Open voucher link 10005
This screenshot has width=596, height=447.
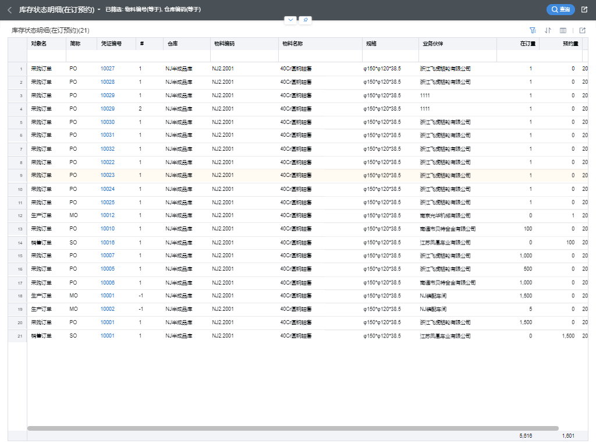pos(108,269)
